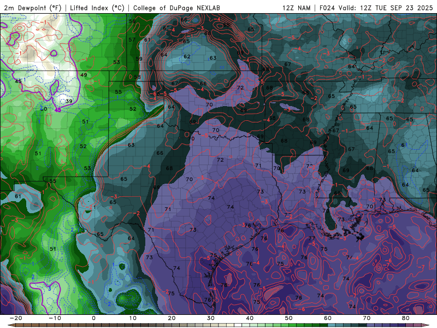Image resolution: width=437 pixels, height=328 pixels.
Task: Click the "12Z NAM" model run label
Action: tap(296, 8)
